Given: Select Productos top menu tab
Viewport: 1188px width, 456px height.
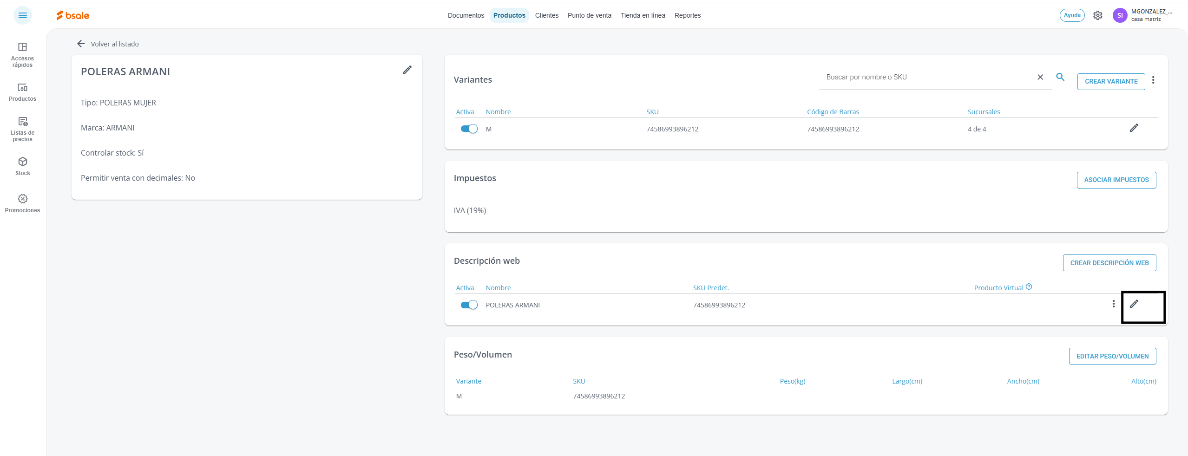Looking at the screenshot, I should point(509,15).
